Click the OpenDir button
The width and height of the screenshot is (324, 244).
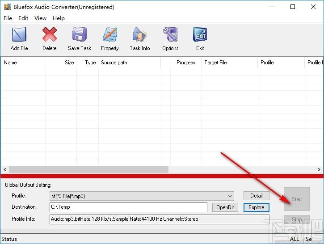225,207
